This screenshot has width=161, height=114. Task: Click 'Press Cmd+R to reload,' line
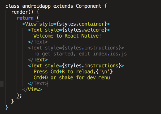coord(65,72)
